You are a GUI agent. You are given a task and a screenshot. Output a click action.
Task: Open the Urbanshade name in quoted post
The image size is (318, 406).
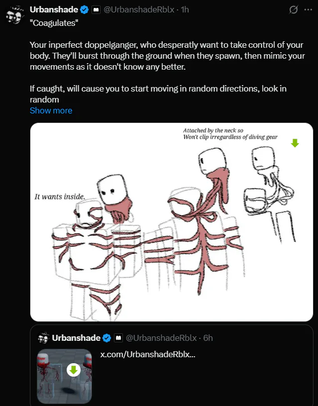tap(76, 338)
